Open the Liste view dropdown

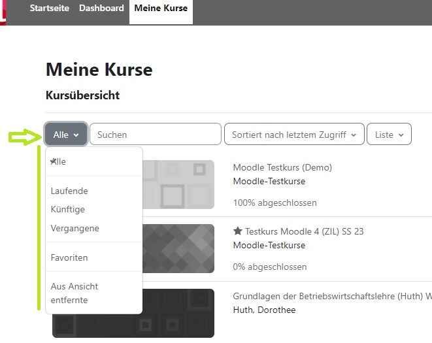pos(389,134)
